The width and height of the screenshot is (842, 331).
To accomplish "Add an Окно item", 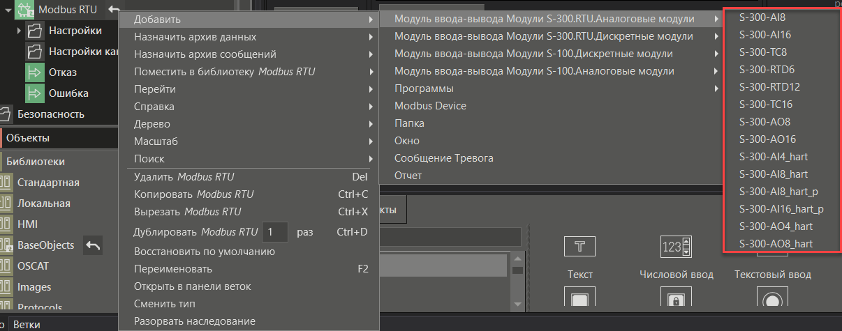I will pyautogui.click(x=552, y=141).
